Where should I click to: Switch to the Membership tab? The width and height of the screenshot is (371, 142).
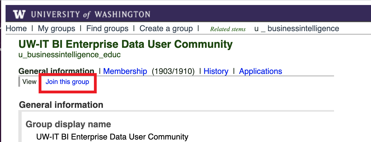point(125,71)
